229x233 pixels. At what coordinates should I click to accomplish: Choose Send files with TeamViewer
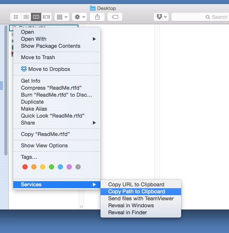141,198
